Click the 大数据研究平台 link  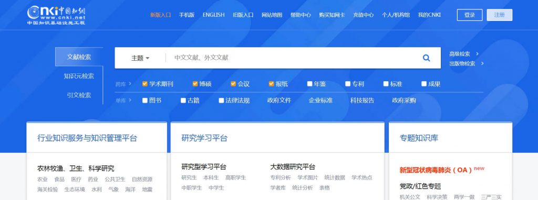pyautogui.click(x=292, y=167)
